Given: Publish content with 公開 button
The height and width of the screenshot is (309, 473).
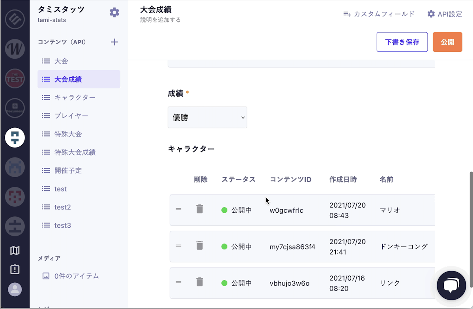Looking at the screenshot, I should [447, 42].
